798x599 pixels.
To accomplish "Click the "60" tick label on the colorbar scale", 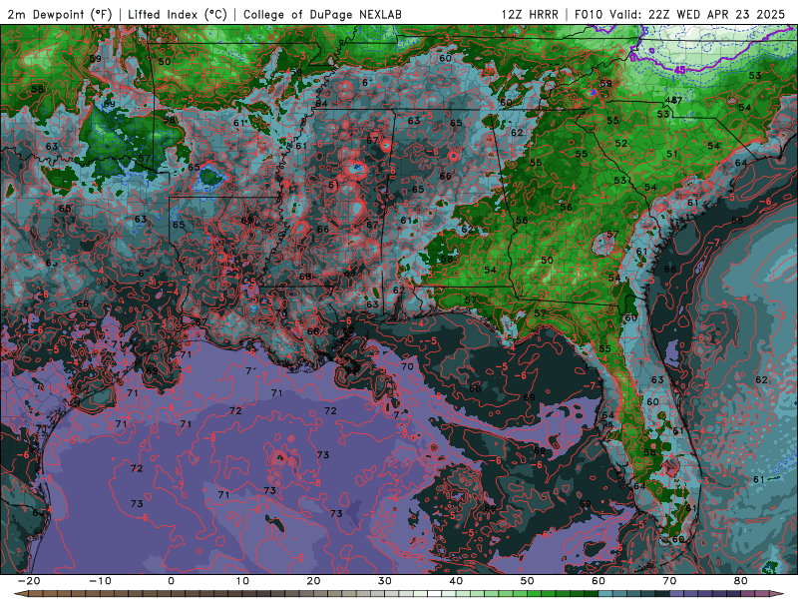I will (598, 581).
